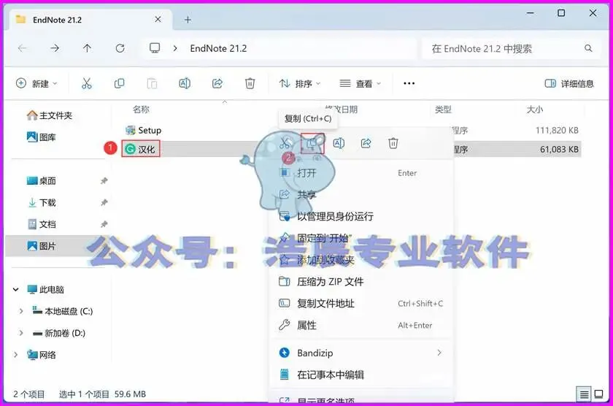This screenshot has width=613, height=406.
Task: Click the toolbar Copy icon
Action: pos(119,83)
